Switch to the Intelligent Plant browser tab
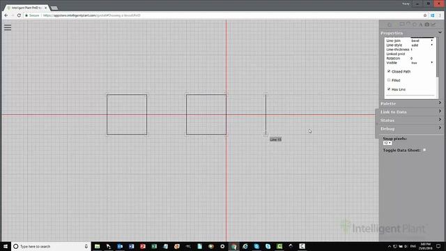Image resolution: width=446 pixels, height=251 pixels. [26, 8]
